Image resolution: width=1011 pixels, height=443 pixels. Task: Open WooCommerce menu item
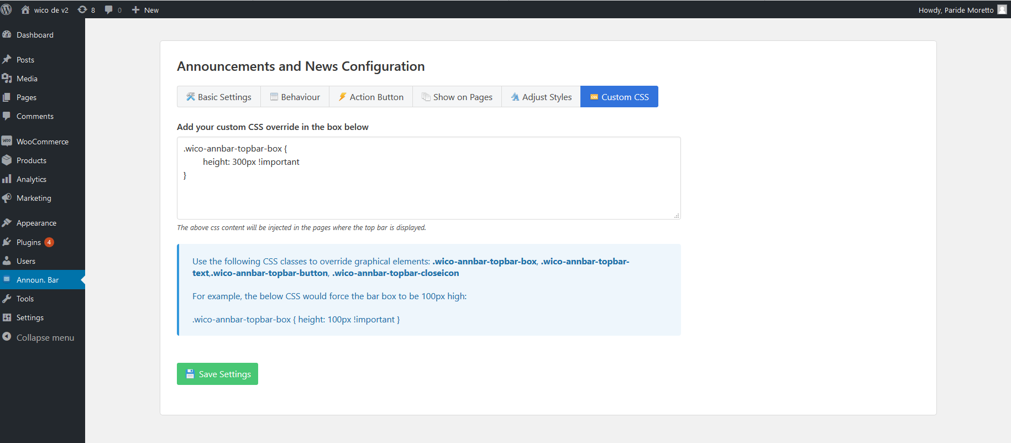coord(43,141)
